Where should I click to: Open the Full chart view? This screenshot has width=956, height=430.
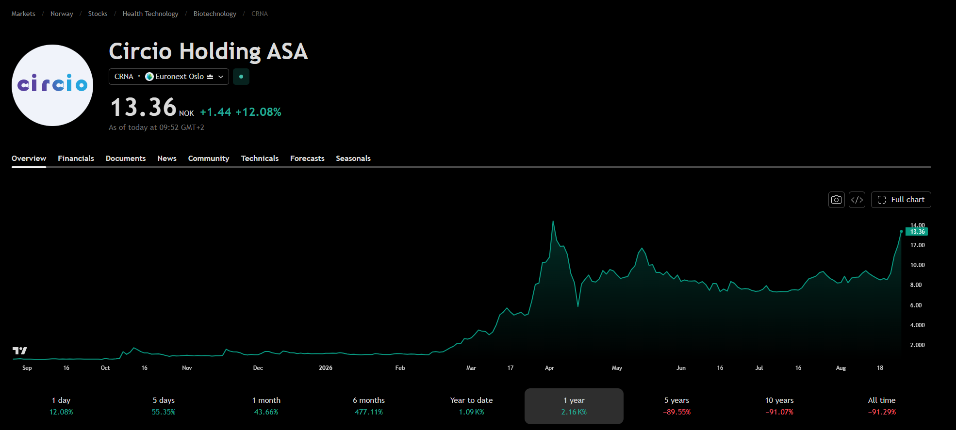(901, 200)
